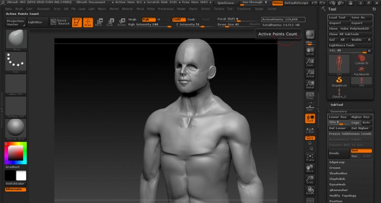Toggle the Zadd sculpt mode
Screen dimensions: 381x203
tap(179, 20)
